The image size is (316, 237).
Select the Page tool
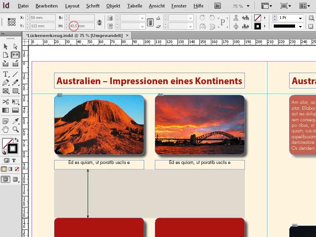coord(6,55)
